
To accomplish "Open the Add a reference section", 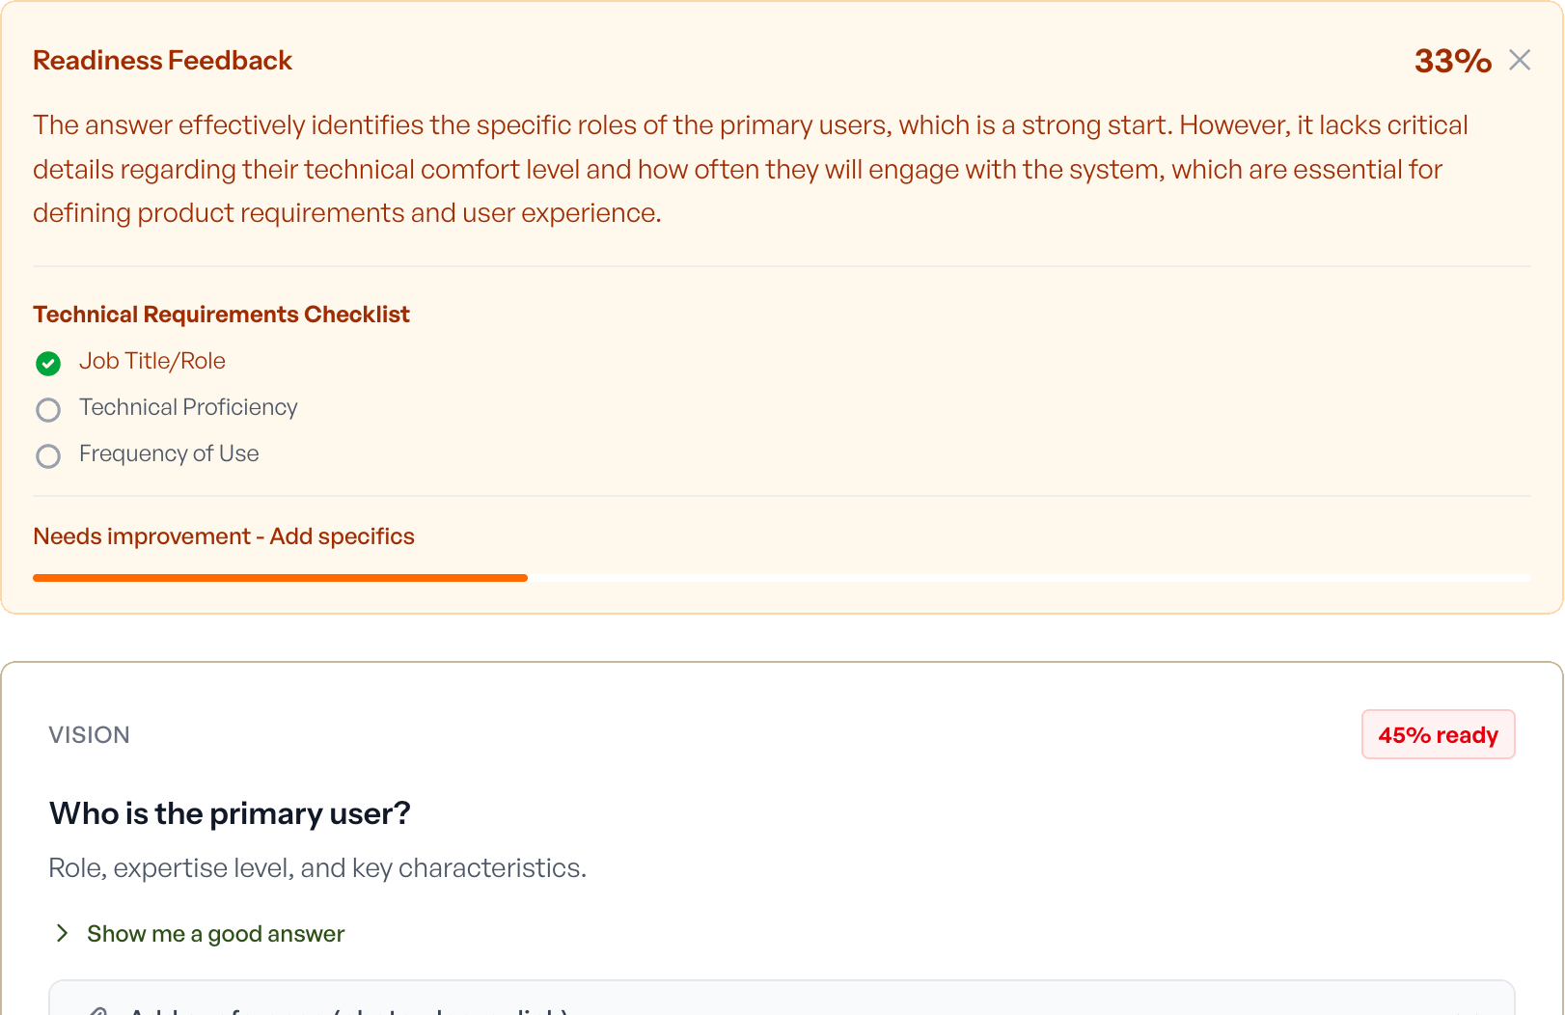I will [x=338, y=1008].
